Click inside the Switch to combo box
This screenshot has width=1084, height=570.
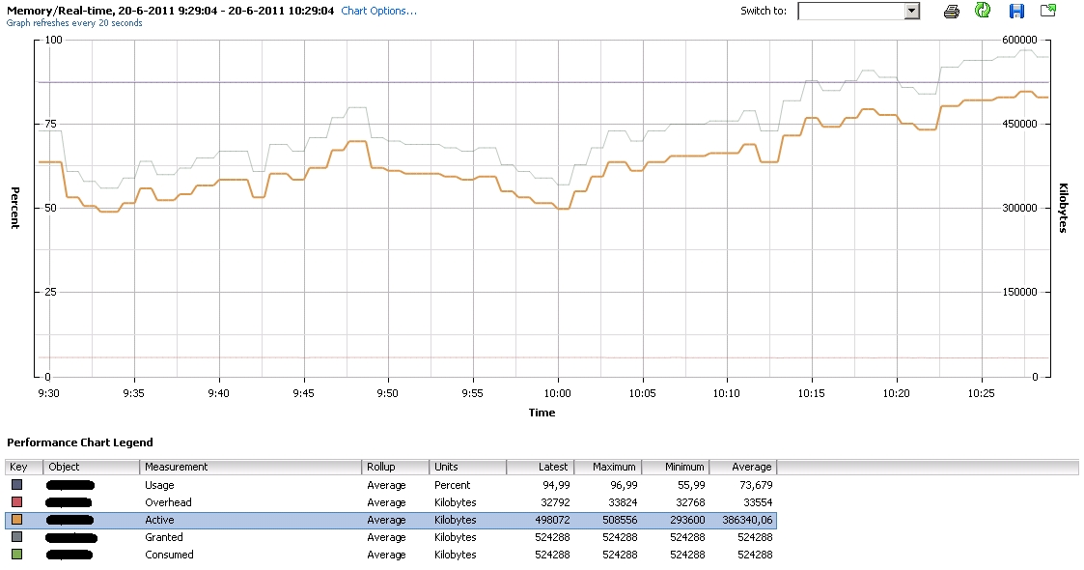coord(850,11)
